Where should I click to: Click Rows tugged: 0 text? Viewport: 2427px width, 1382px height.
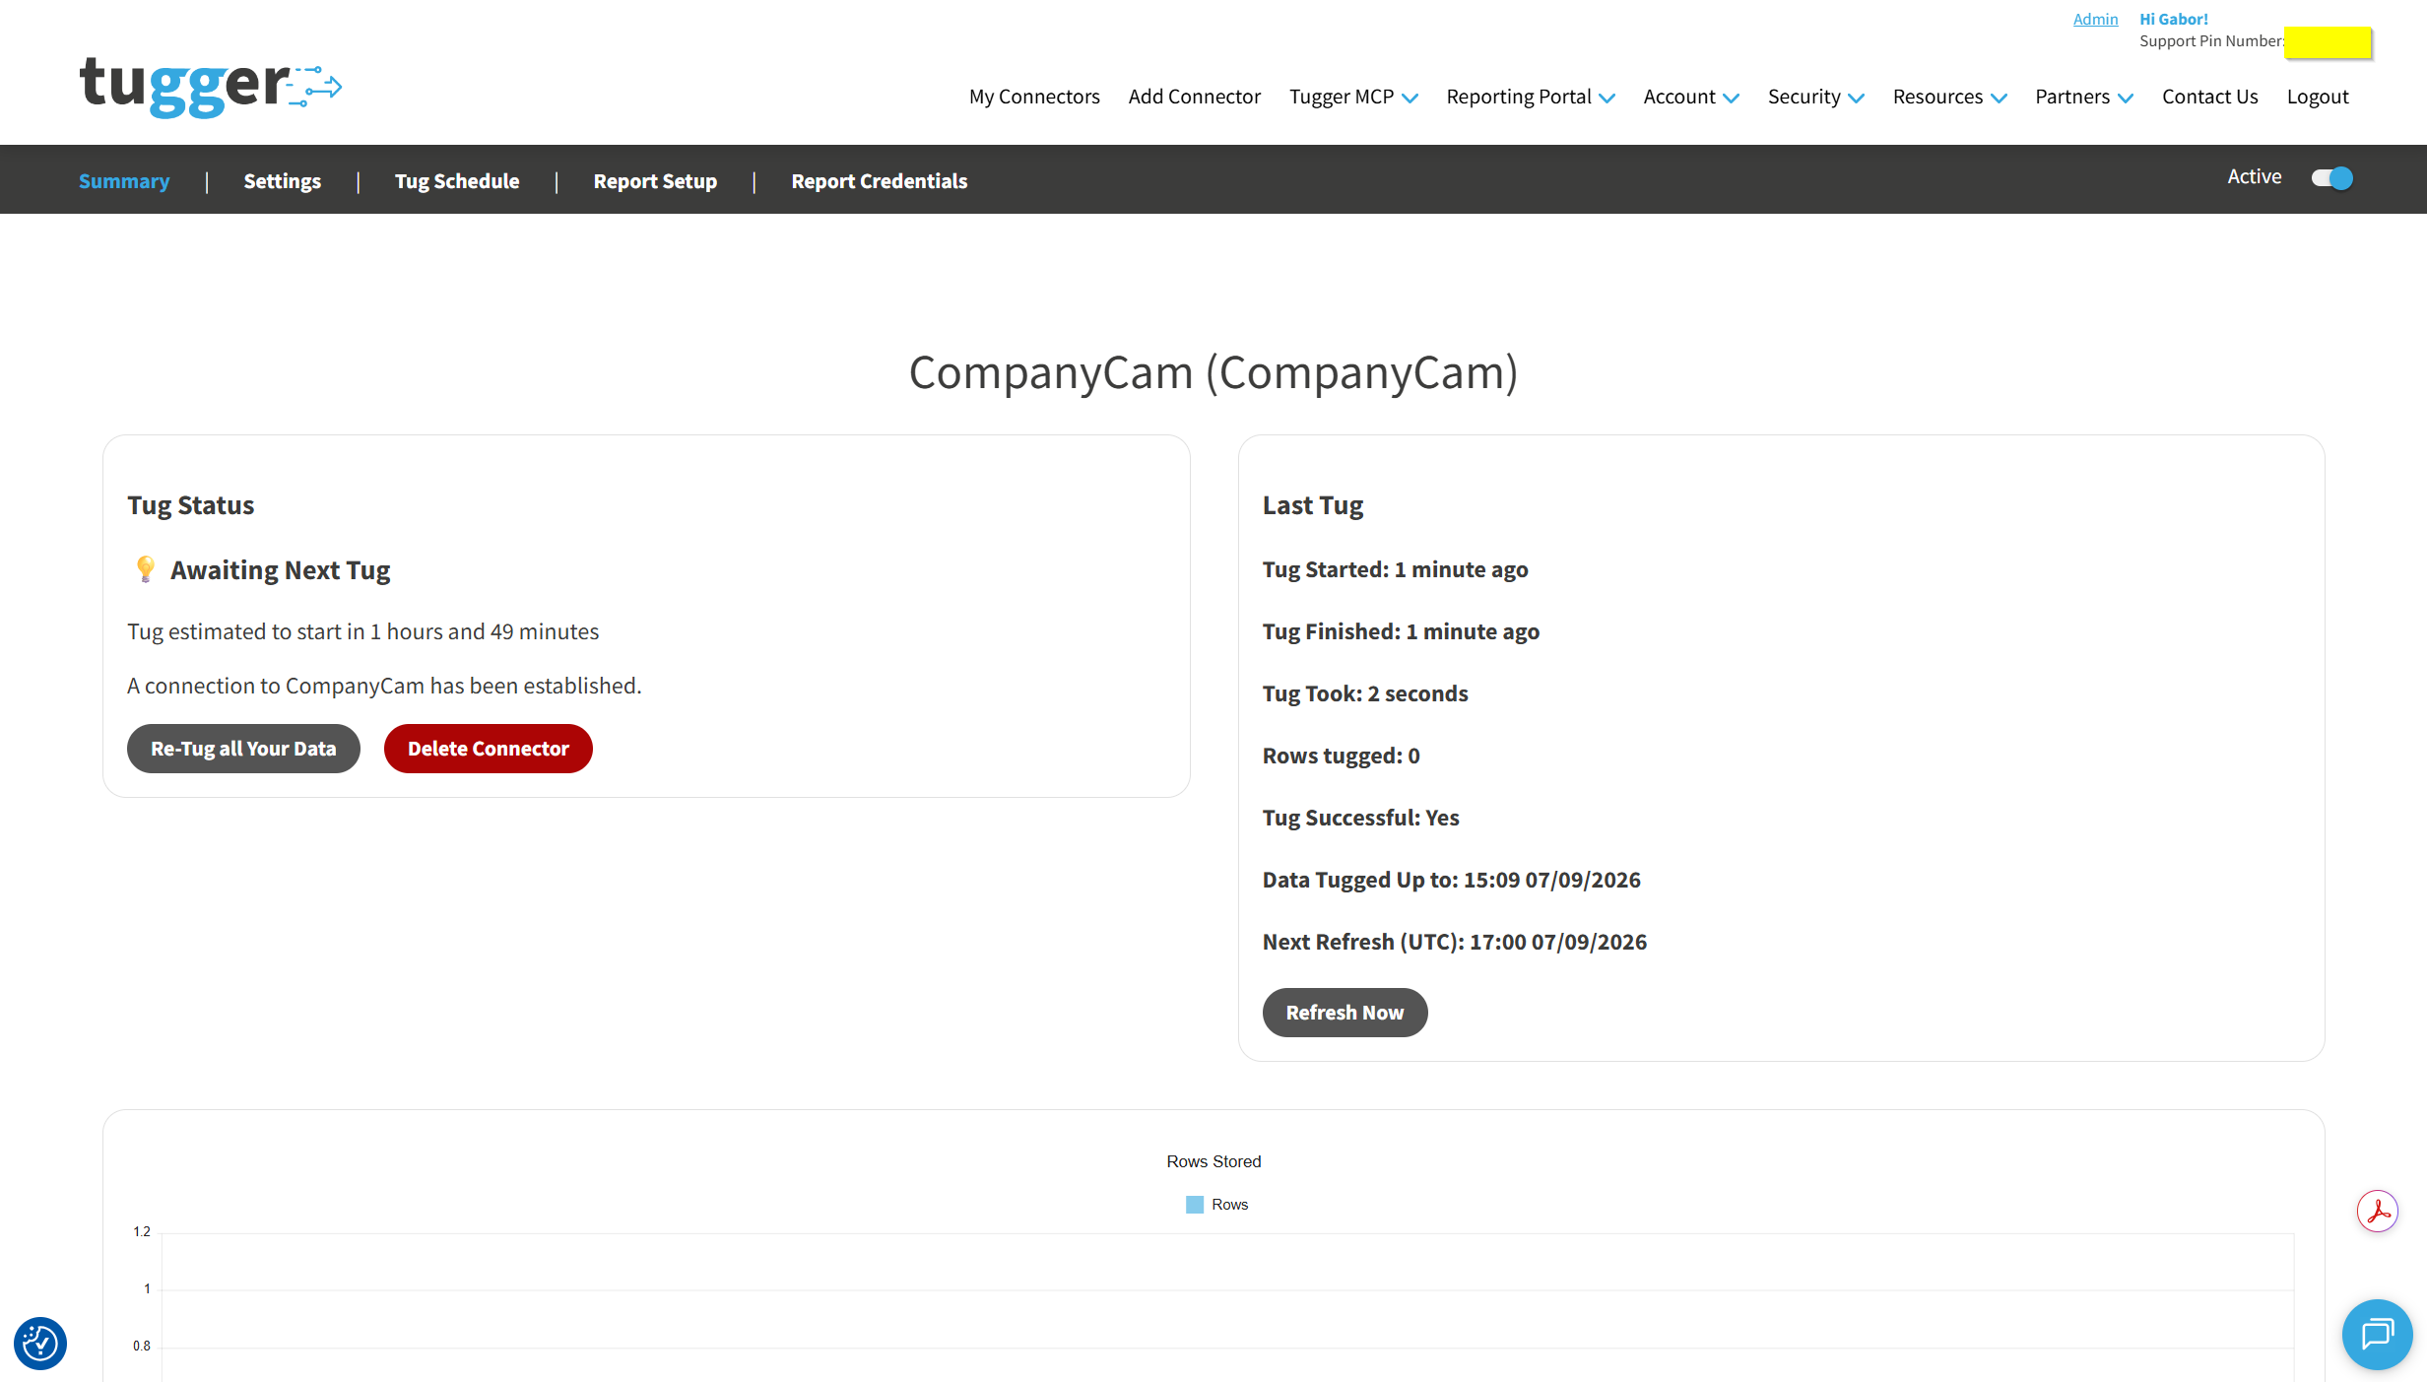coord(1341,756)
